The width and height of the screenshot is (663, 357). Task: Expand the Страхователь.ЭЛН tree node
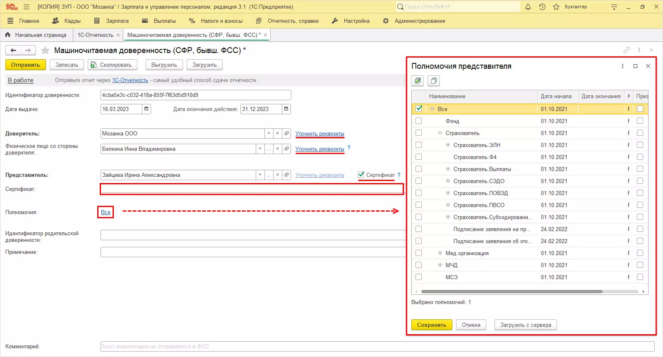click(448, 145)
